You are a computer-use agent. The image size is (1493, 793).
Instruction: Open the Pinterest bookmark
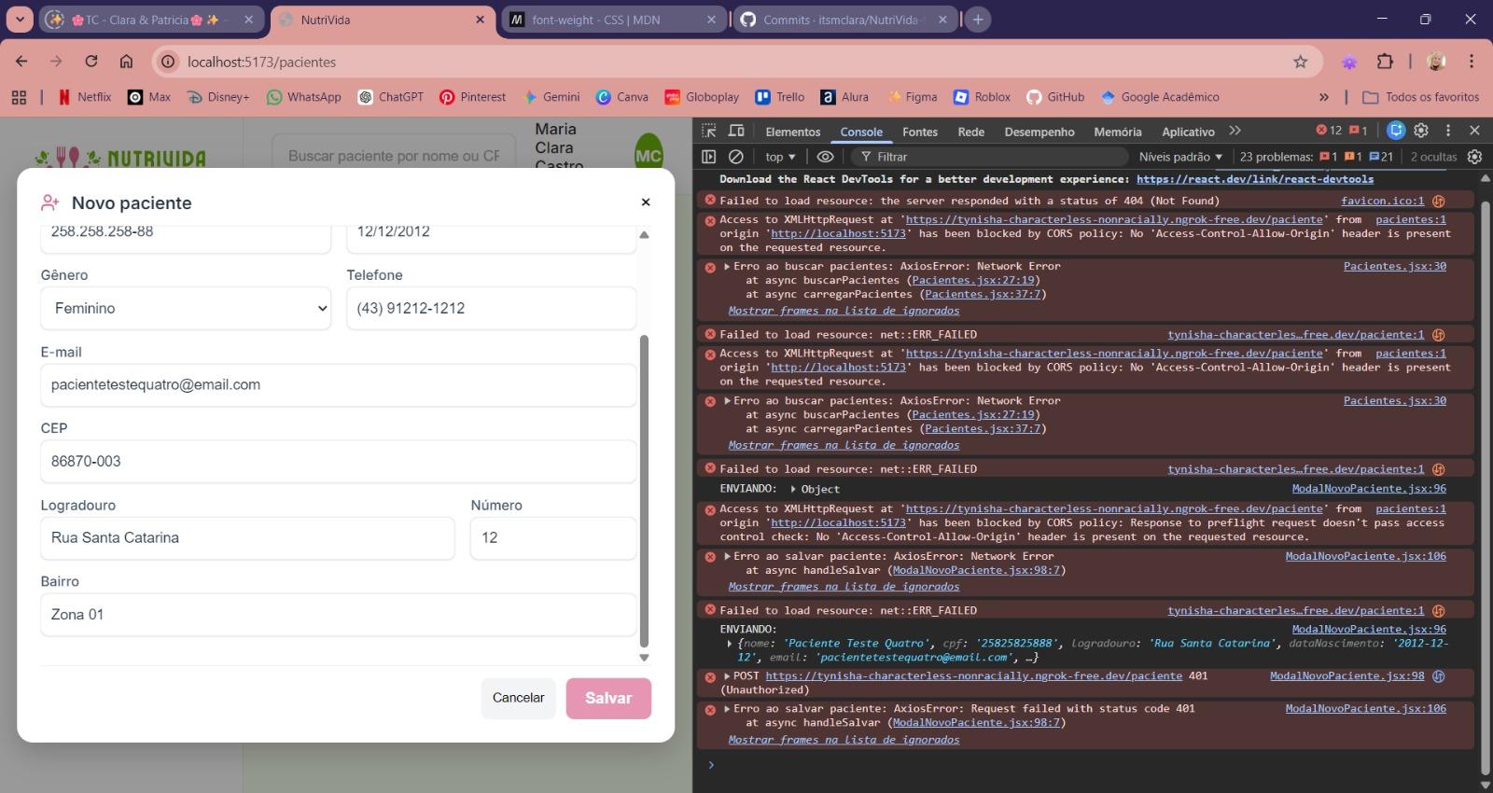(472, 97)
